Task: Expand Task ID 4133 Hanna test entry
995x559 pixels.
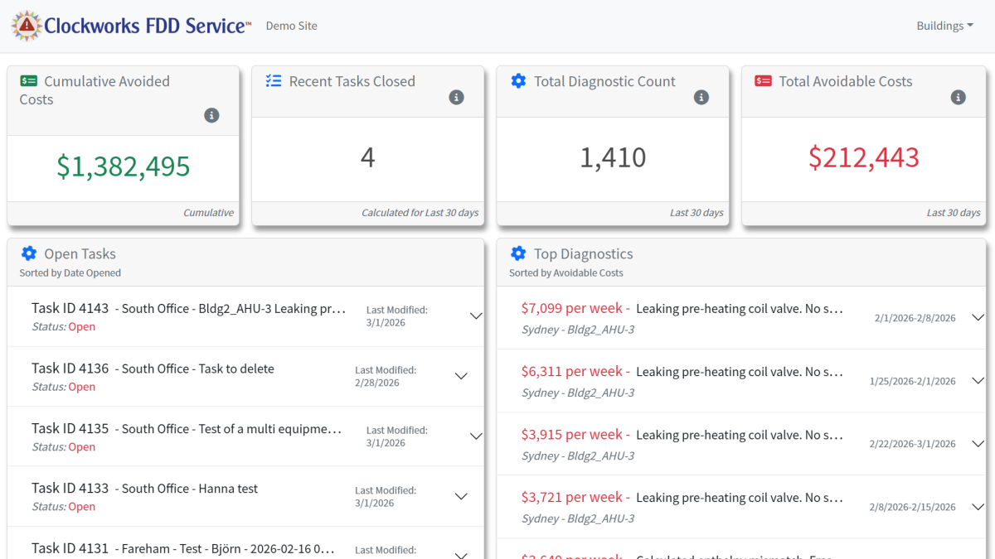Action: [x=461, y=496]
